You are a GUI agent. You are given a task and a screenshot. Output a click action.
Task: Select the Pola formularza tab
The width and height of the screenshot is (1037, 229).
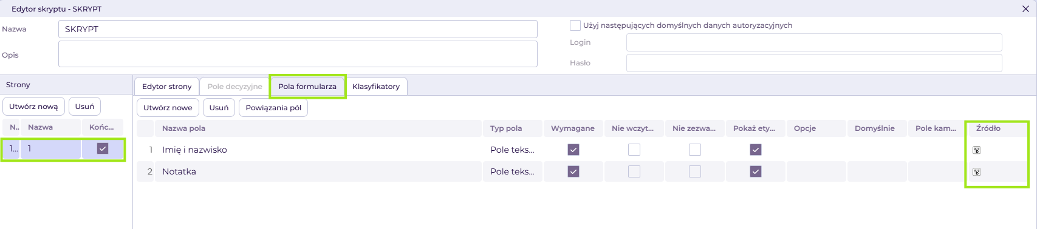pyautogui.click(x=307, y=86)
